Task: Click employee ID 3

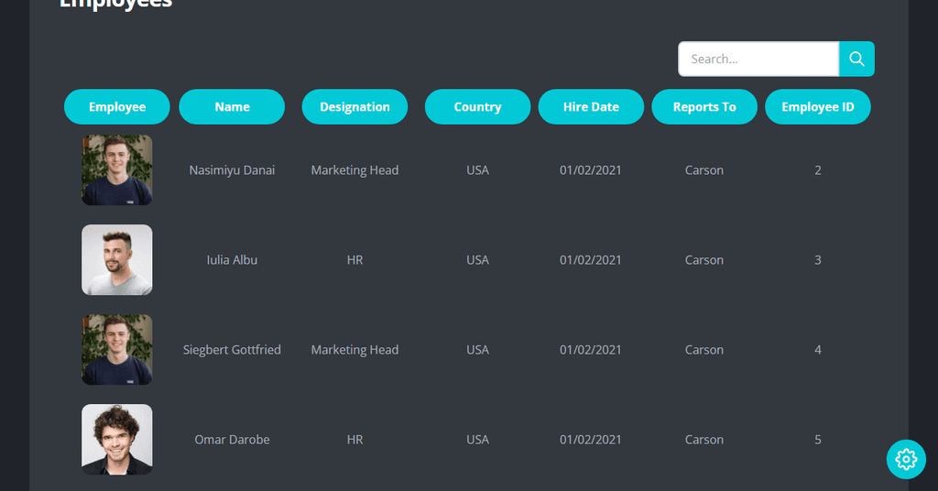Action: click(818, 260)
